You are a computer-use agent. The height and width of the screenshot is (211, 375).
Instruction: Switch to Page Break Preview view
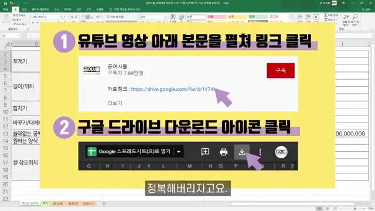pos(335,209)
